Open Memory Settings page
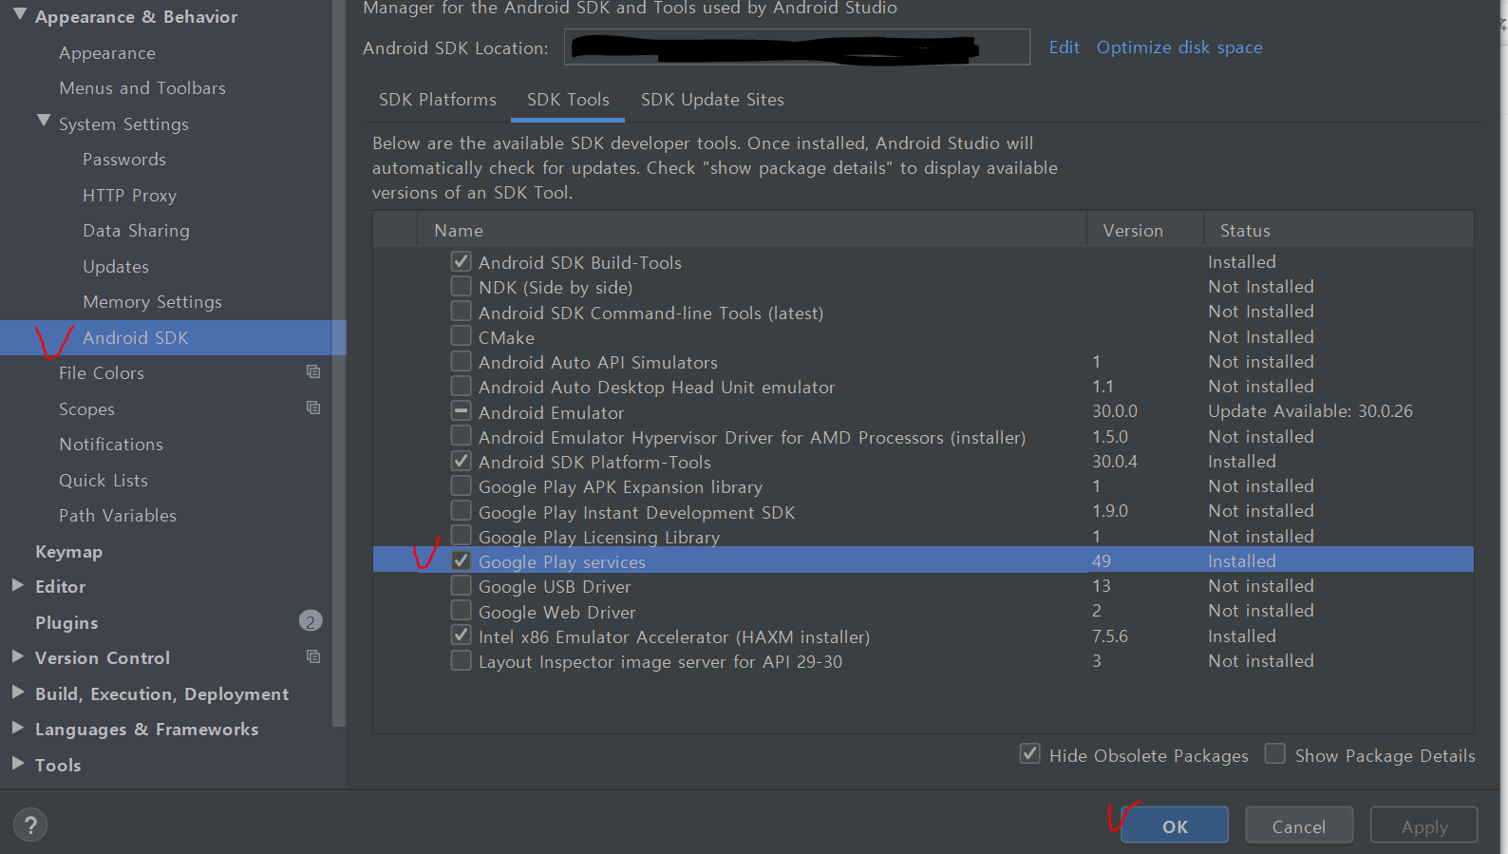The image size is (1508, 854). pyautogui.click(x=152, y=302)
